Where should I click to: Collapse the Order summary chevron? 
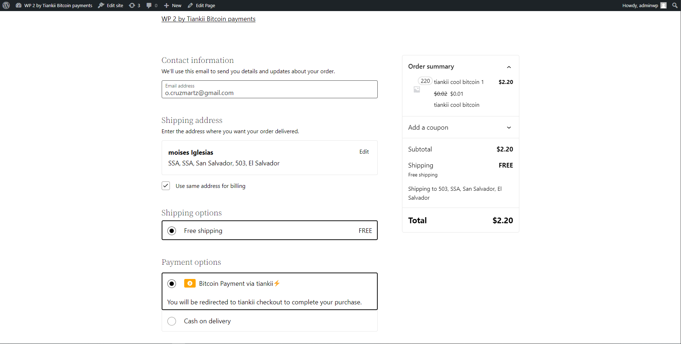coord(509,67)
